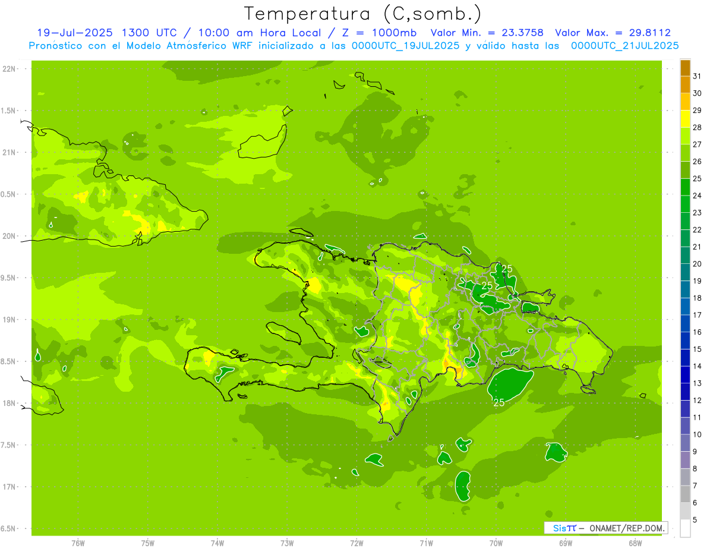Click the 74W longitude axis label
713x551 pixels.
pos(217,543)
